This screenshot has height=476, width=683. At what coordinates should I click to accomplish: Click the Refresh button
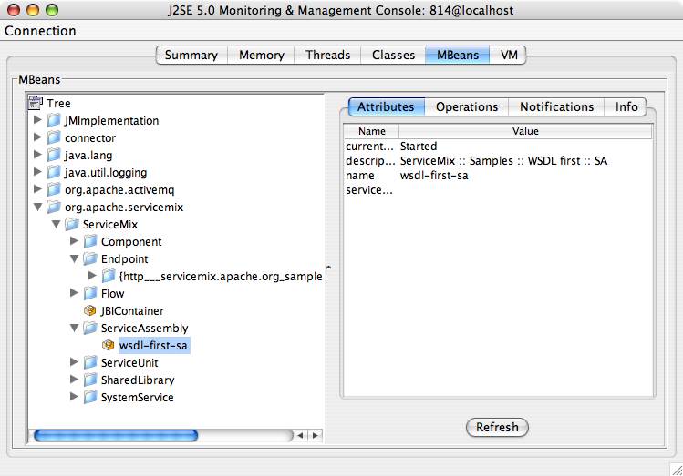(497, 428)
